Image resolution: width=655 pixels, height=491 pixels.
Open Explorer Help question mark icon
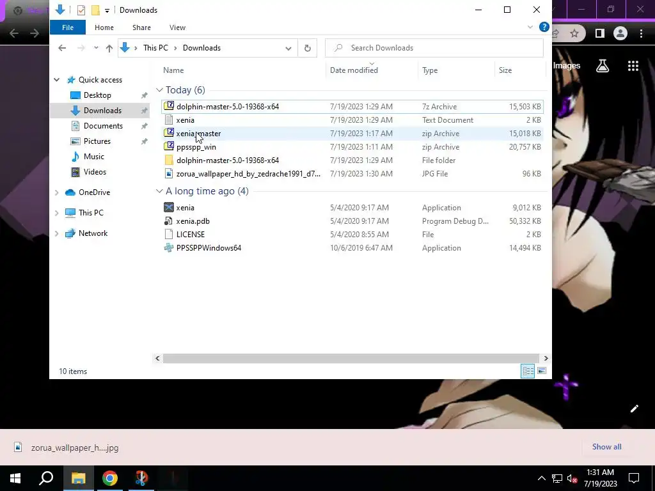pos(544,27)
